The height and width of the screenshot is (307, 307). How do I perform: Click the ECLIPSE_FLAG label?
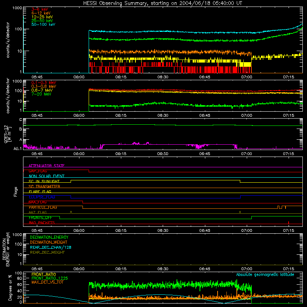pyautogui.click(x=42, y=197)
